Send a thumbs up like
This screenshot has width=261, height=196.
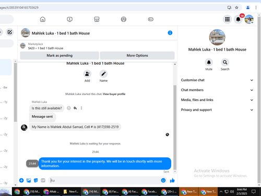pyautogui.click(x=172, y=180)
